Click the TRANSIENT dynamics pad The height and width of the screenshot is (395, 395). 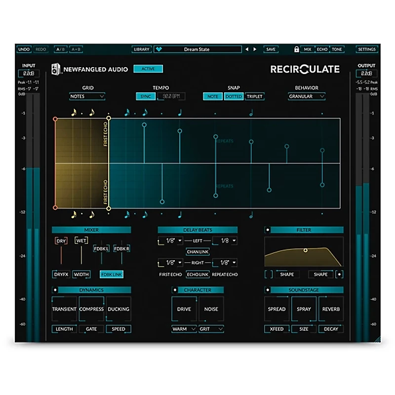(64, 309)
